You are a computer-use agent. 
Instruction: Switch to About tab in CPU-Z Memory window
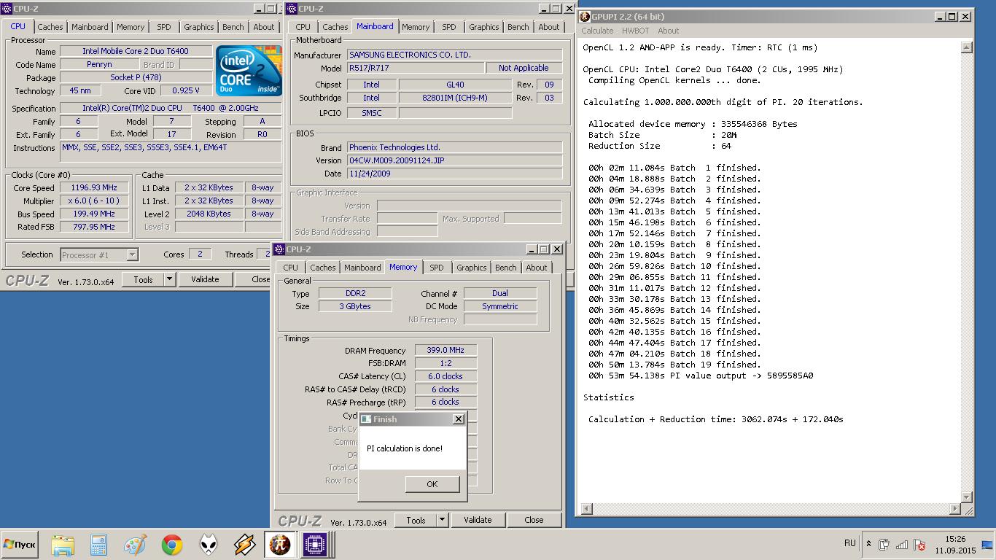tap(537, 268)
